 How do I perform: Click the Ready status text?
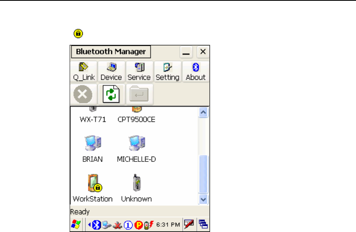80,212
